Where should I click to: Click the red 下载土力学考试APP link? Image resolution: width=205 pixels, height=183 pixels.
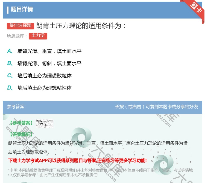tap(77, 160)
